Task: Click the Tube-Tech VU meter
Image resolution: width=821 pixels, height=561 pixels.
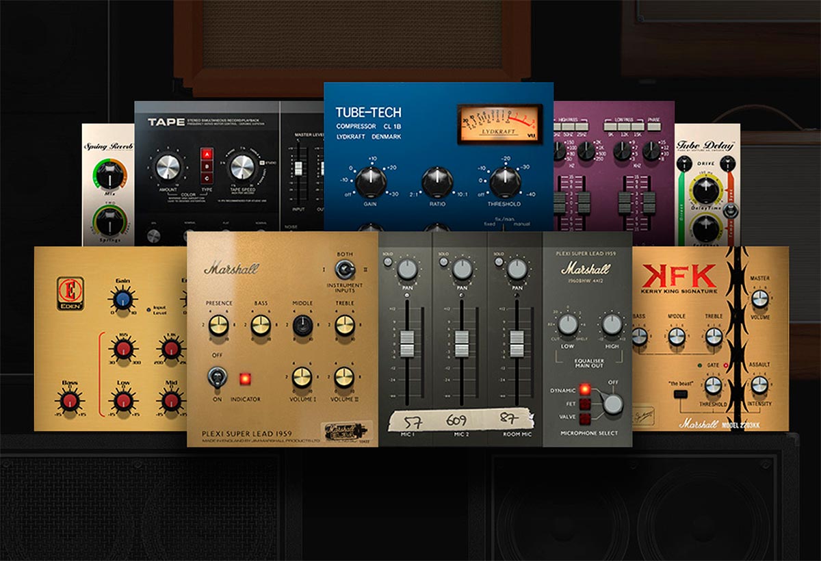Action: pyautogui.click(x=499, y=124)
